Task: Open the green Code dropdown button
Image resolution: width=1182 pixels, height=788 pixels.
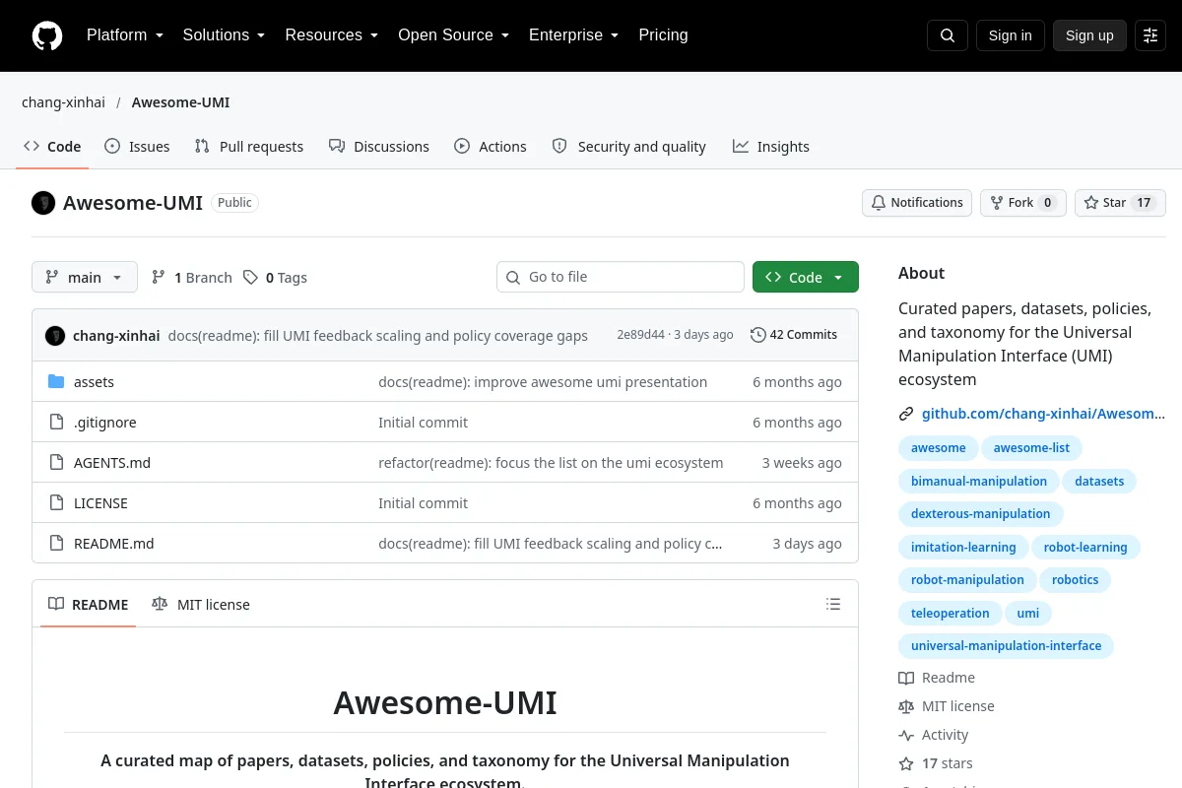Action: pos(806,278)
